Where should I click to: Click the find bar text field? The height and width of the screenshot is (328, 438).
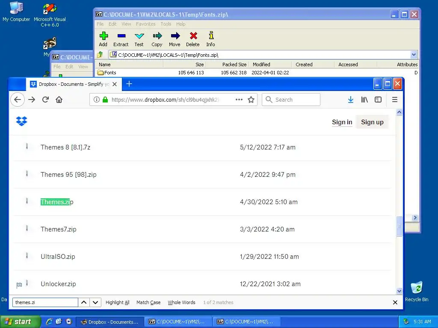pos(45,302)
